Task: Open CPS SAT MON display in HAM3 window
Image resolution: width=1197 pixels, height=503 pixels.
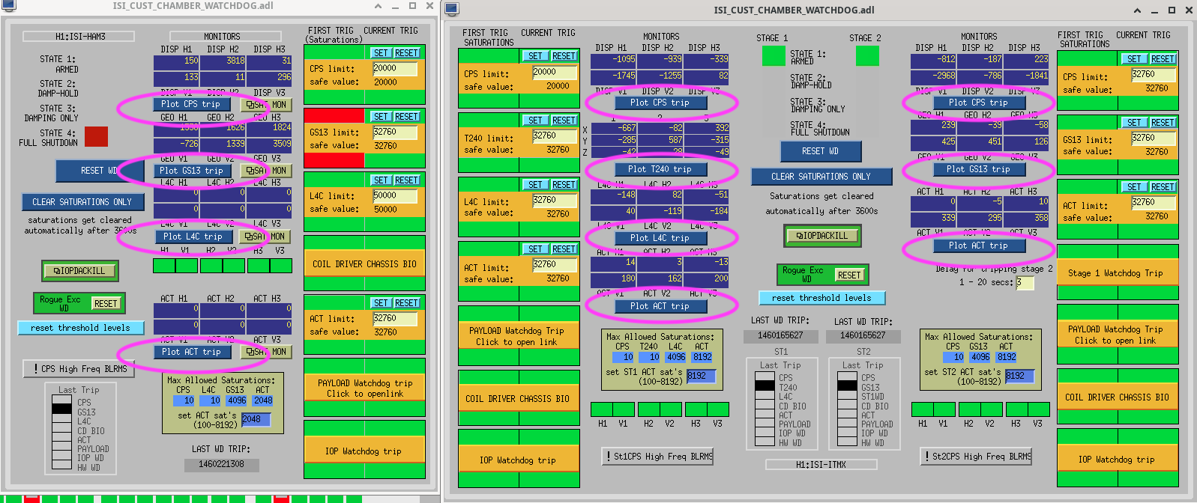Action: (x=266, y=106)
